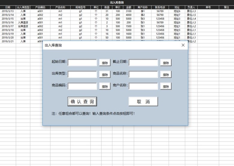Focus the 出库类型 text box

click(x=82, y=74)
